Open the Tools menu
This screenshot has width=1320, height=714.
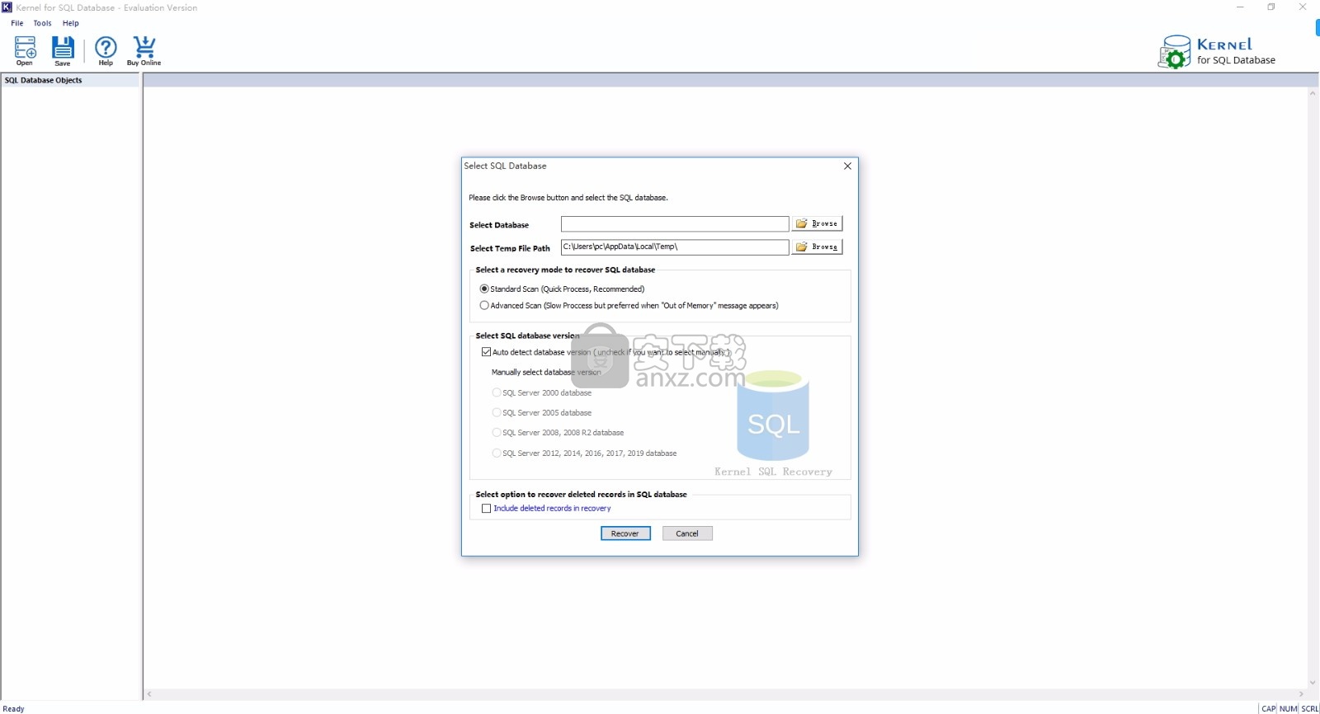coord(42,23)
